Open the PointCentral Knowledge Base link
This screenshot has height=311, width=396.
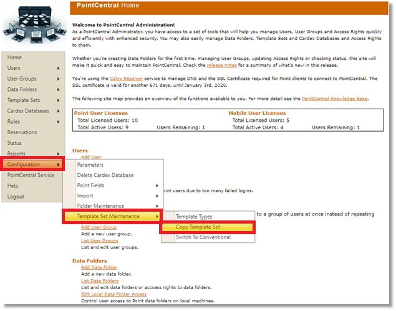point(335,99)
